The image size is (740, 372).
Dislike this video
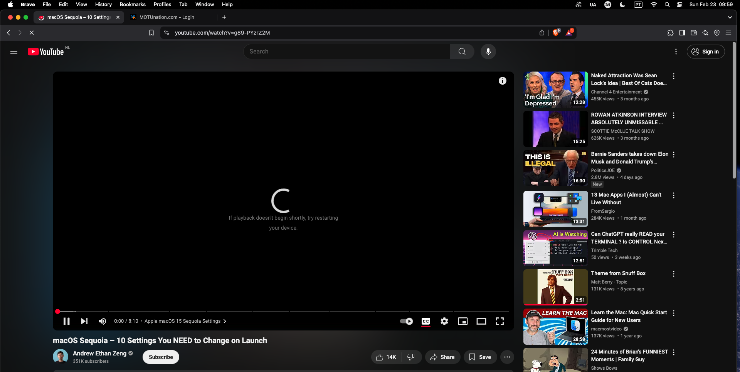click(411, 357)
